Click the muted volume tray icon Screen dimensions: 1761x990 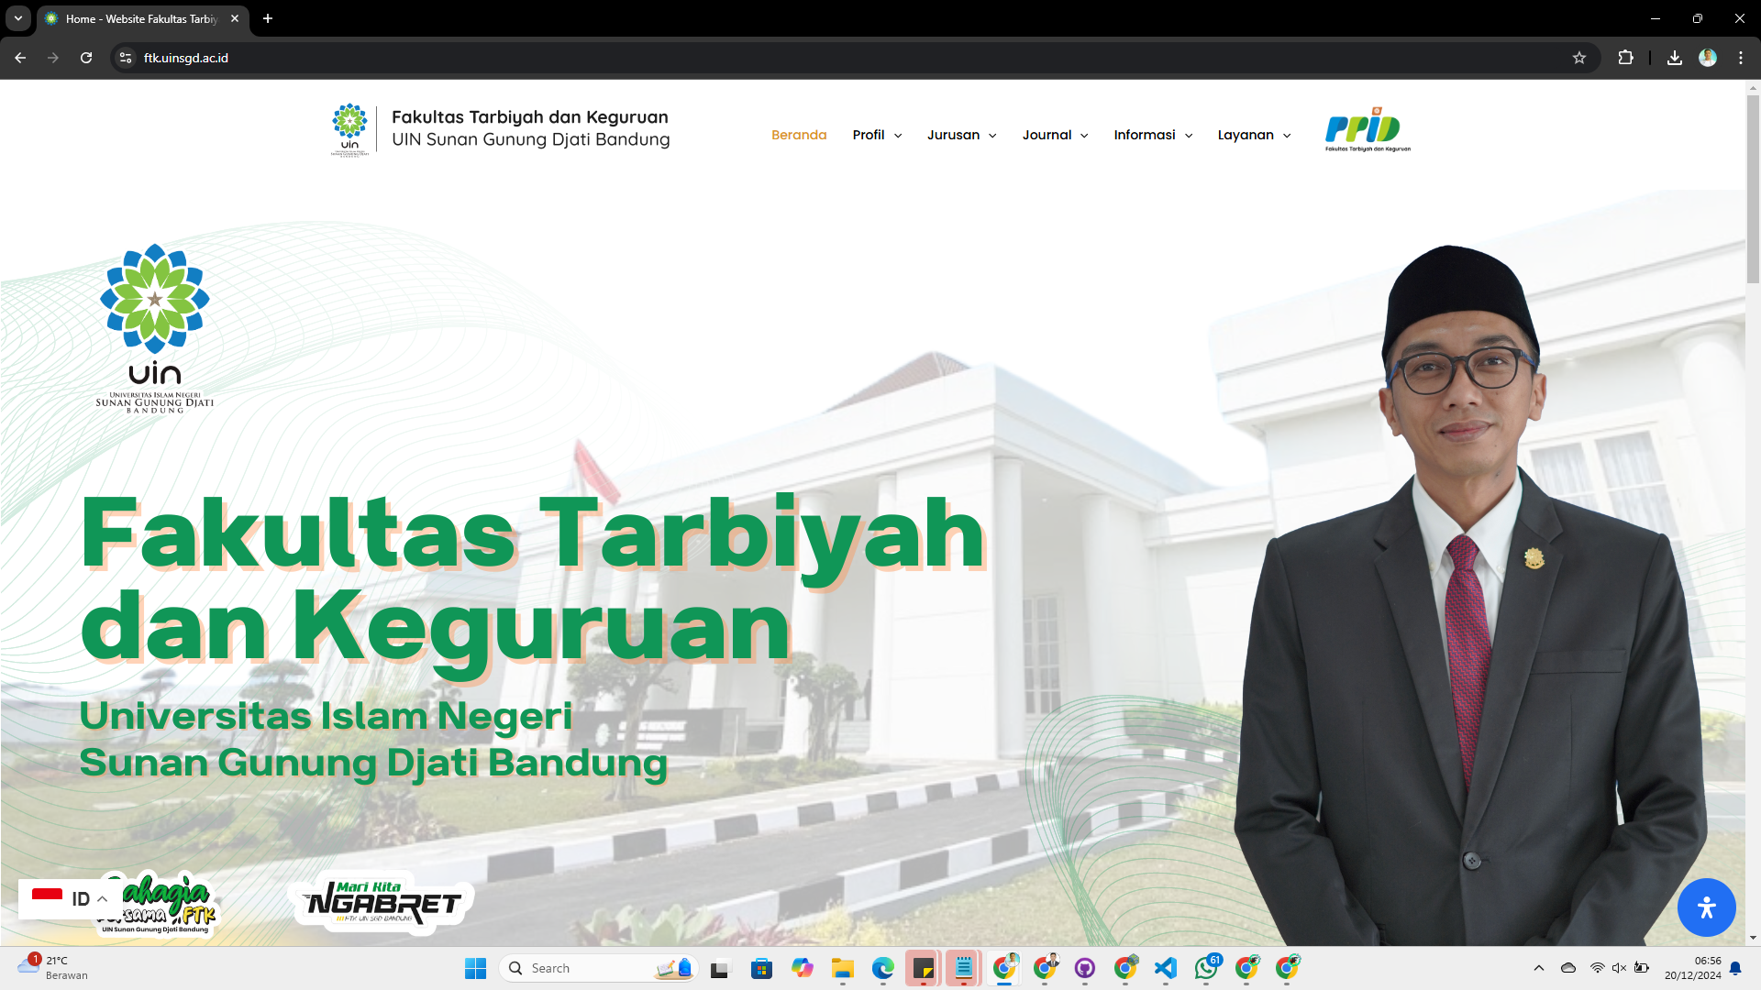pyautogui.click(x=1619, y=968)
